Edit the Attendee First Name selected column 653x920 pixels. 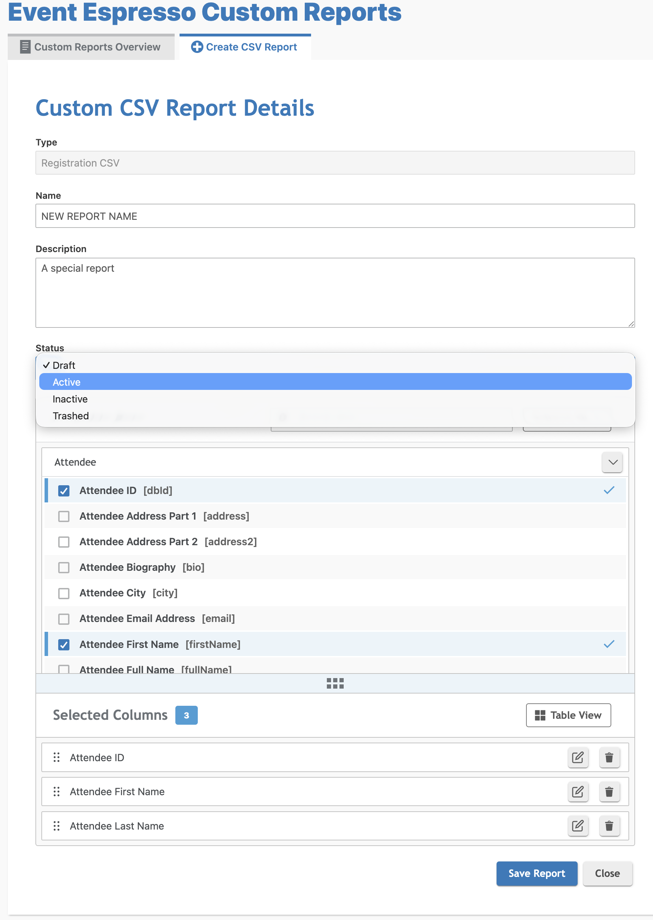tap(578, 791)
